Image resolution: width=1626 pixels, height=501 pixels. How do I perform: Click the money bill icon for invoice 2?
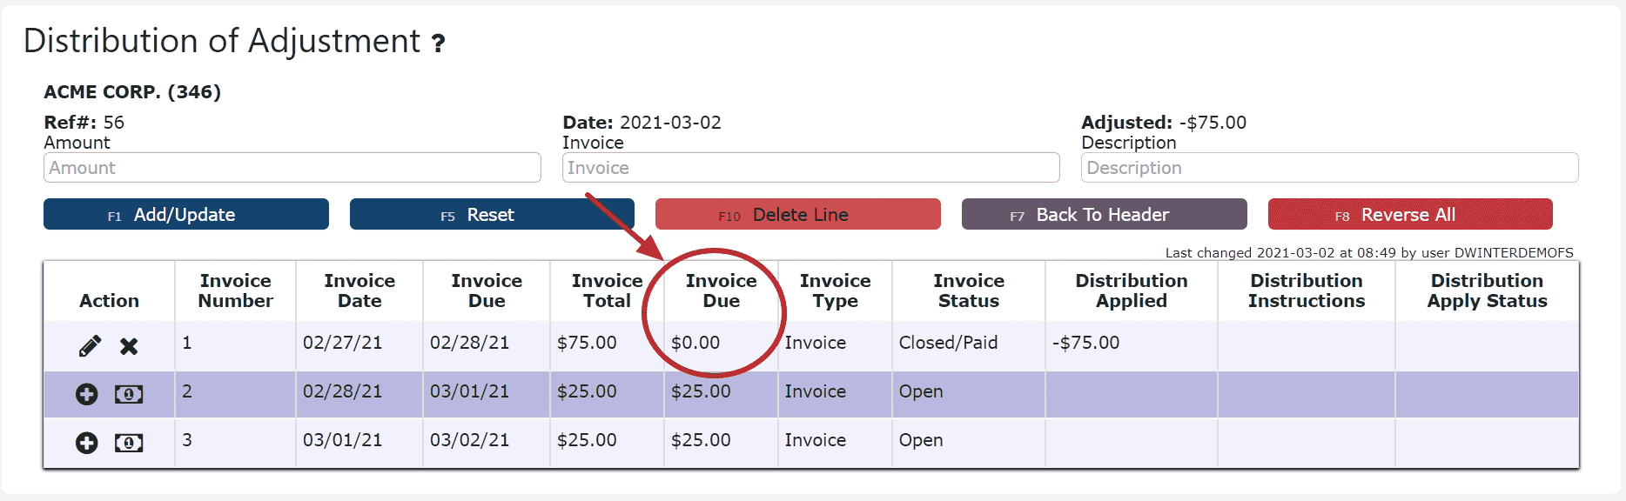pos(129,394)
